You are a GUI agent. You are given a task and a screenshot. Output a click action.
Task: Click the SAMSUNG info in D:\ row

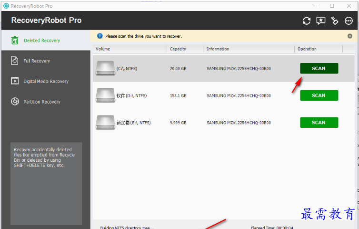point(239,95)
